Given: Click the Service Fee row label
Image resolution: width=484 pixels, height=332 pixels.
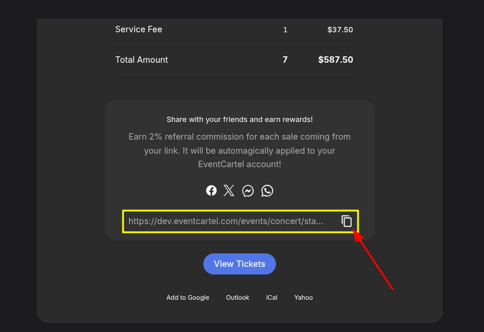Looking at the screenshot, I should pyautogui.click(x=139, y=29).
